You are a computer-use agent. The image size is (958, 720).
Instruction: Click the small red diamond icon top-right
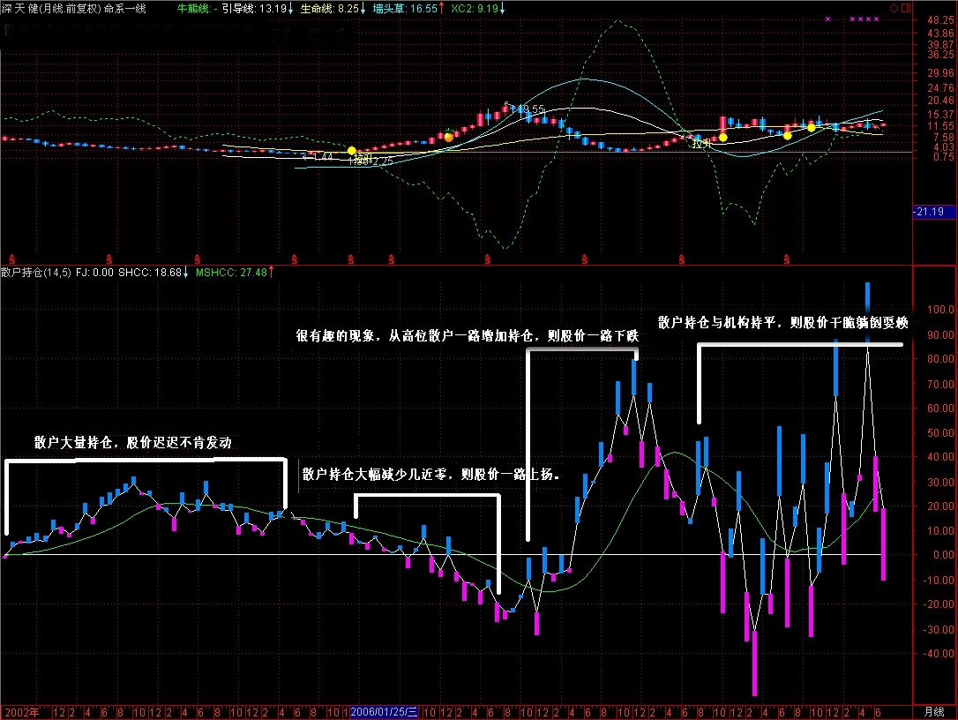point(894,6)
